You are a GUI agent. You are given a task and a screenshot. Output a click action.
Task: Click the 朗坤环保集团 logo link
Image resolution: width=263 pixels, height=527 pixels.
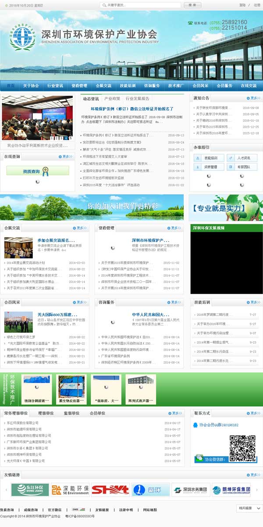231,490
